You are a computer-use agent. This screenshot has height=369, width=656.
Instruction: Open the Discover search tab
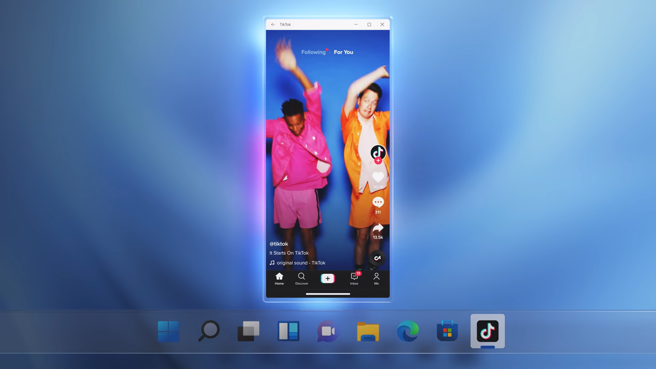(x=301, y=278)
